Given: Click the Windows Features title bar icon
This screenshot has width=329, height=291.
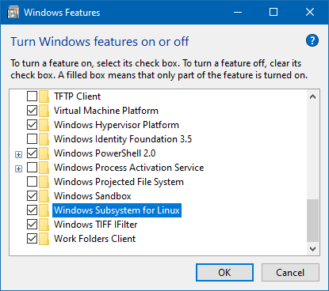Looking at the screenshot, I should pos(13,13).
